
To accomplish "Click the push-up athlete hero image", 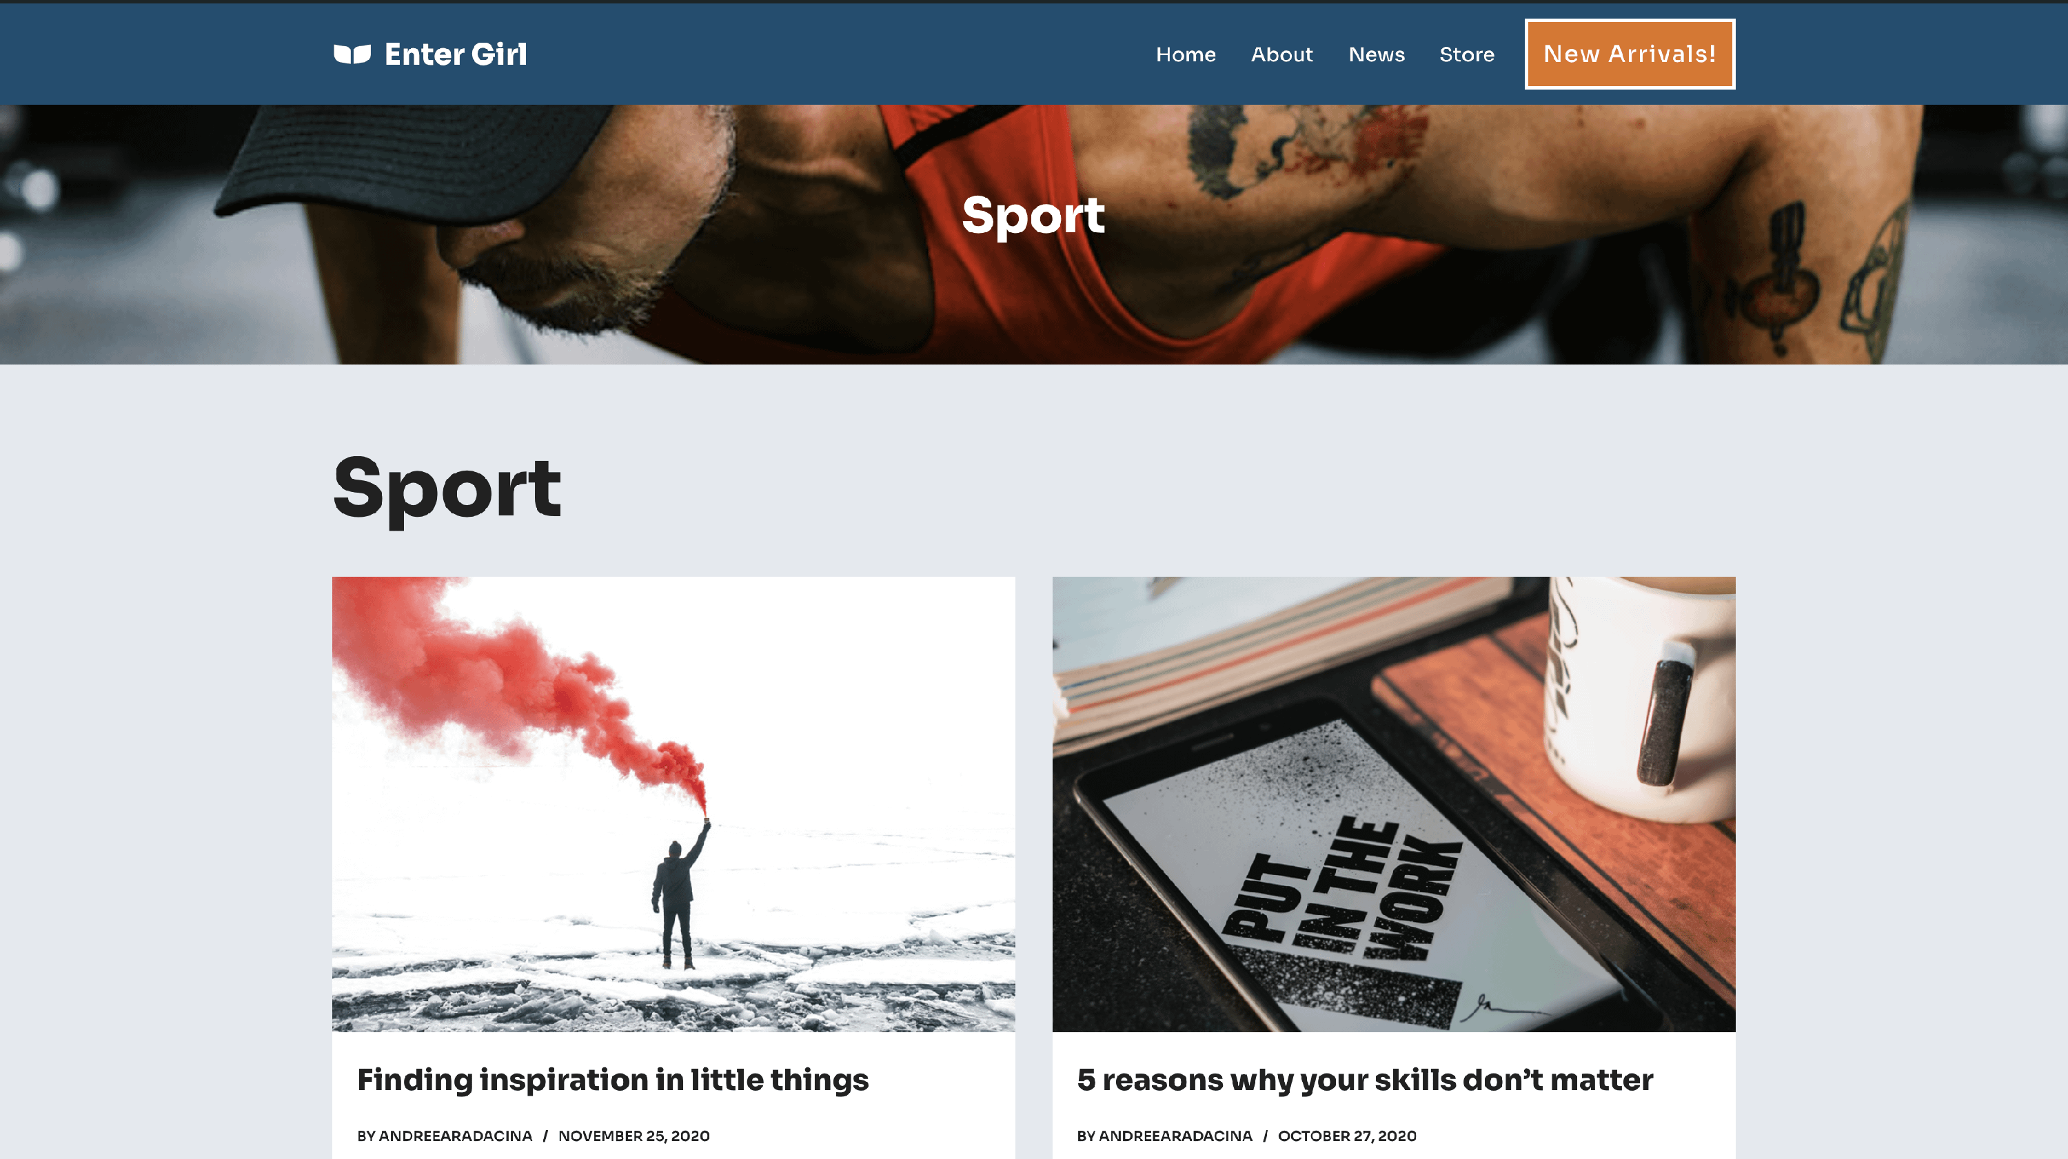I will pyautogui.click(x=1034, y=234).
